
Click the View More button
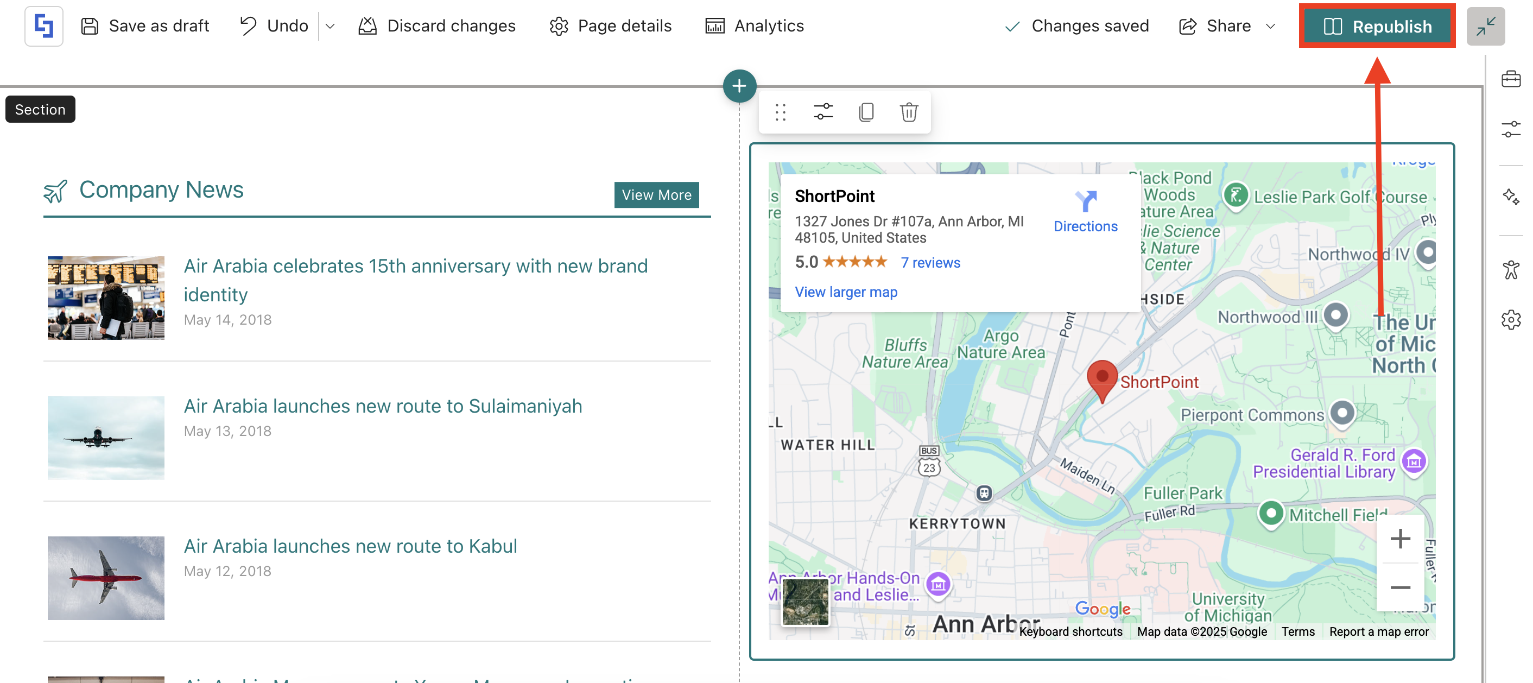coord(656,194)
